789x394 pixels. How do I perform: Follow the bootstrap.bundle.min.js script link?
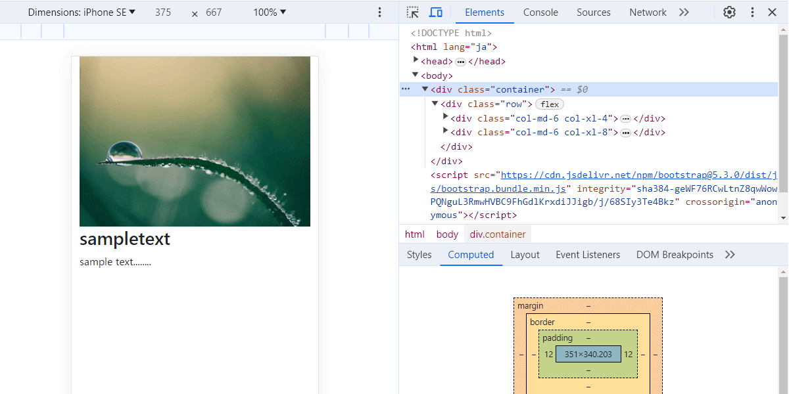click(604, 182)
